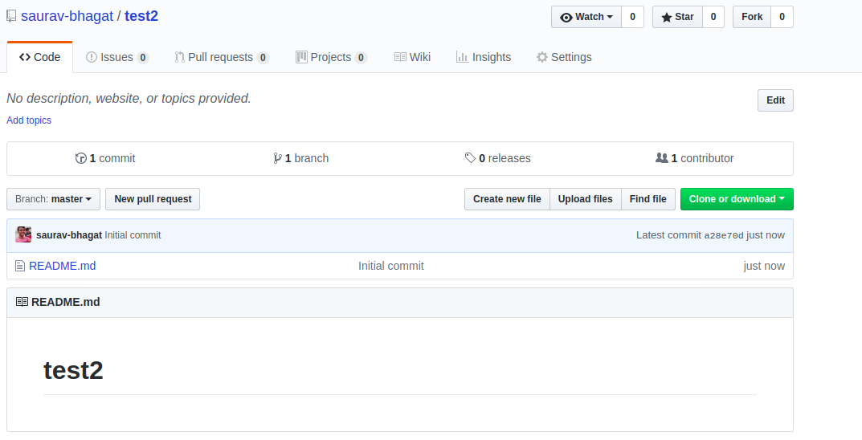Viewport: 862px width, 440px height.
Task: Open the Settings tab
Action: coord(564,57)
